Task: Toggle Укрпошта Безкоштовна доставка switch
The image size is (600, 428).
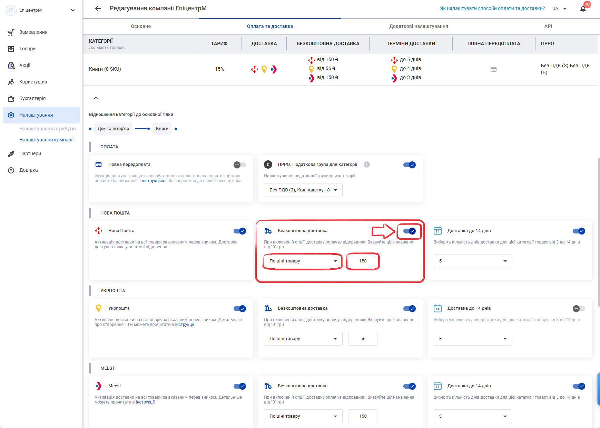Action: tap(410, 309)
